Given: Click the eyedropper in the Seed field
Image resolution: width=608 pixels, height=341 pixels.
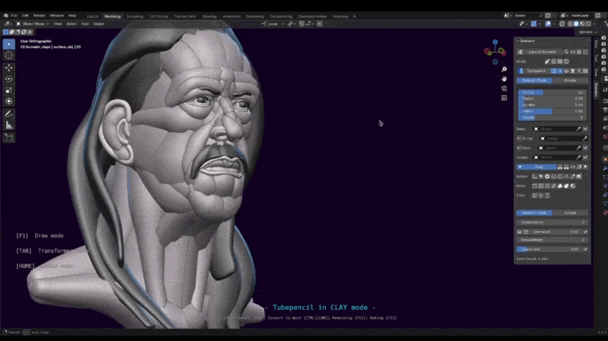Looking at the screenshot, I should tap(578, 129).
